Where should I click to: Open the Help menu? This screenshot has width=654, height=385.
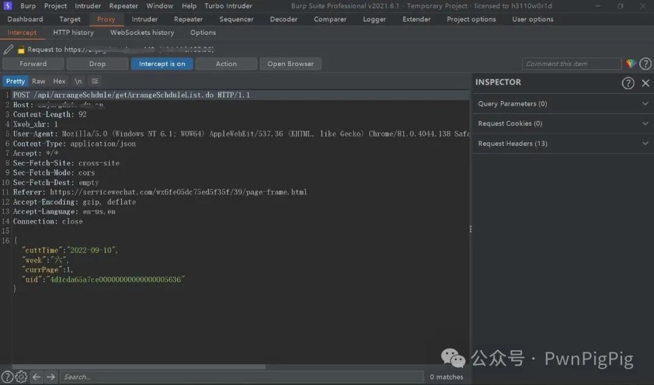189,6
